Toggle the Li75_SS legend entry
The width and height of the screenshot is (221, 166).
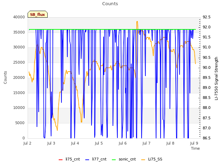pos(152,159)
